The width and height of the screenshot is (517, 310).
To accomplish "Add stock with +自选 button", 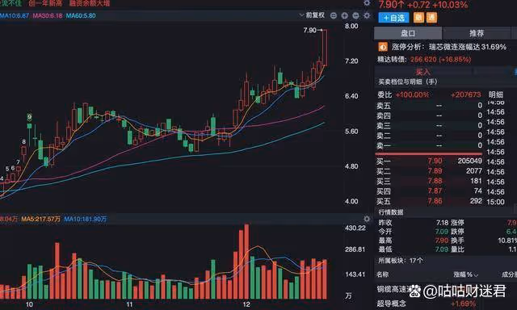I will (393, 18).
